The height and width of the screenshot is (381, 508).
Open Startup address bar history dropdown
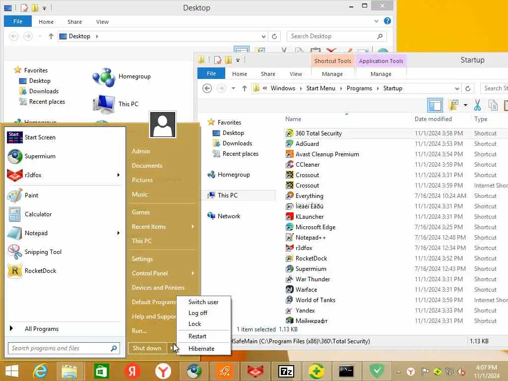pyautogui.click(x=457, y=88)
